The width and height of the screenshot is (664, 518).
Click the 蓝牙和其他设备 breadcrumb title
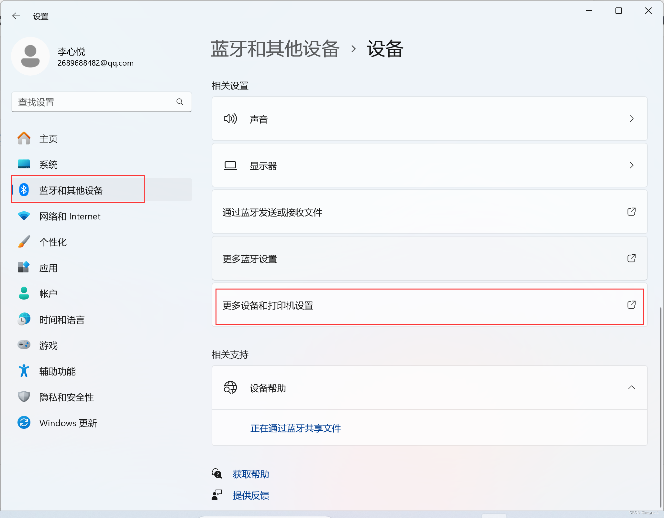pyautogui.click(x=275, y=49)
